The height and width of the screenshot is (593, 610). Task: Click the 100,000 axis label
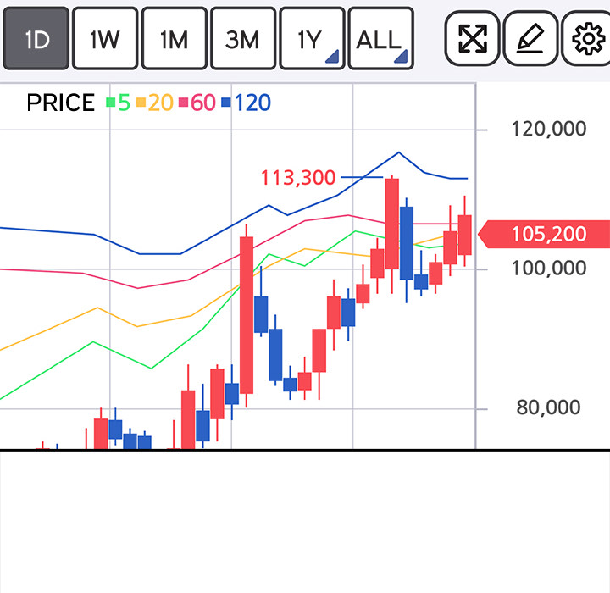(549, 269)
